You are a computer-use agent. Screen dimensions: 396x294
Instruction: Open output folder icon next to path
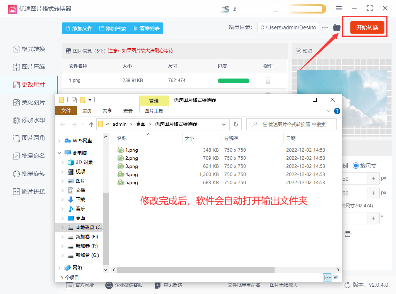(x=337, y=27)
